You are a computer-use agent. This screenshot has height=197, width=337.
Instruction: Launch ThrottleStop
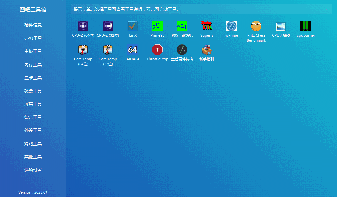coord(157,53)
